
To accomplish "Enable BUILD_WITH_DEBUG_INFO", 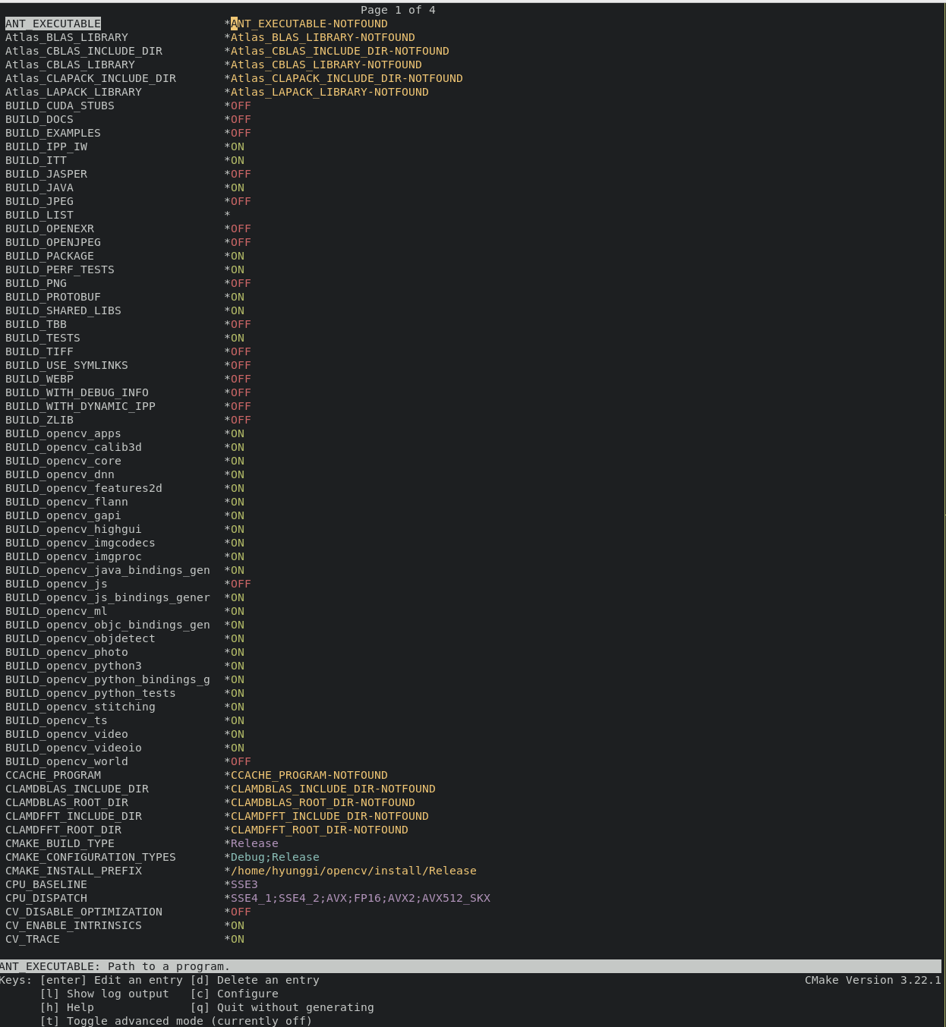I will [x=240, y=392].
